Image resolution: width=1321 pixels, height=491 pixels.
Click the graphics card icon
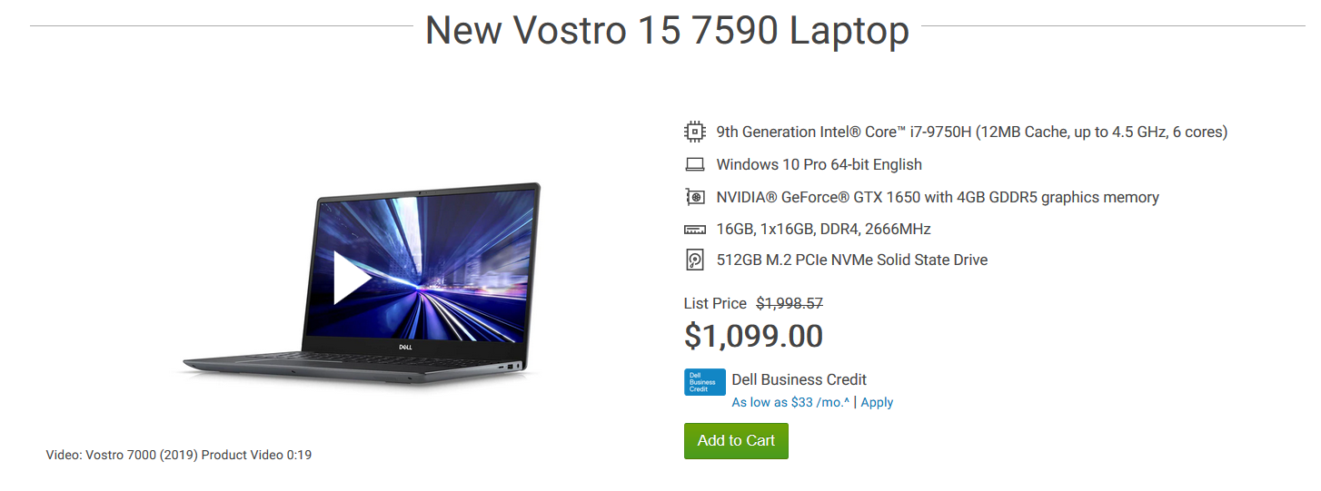694,197
